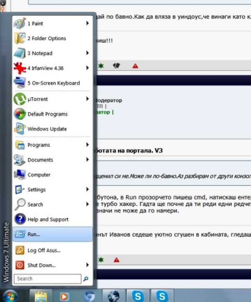
Task: Click the search magnifier beside the search box
Action: pyautogui.click(x=86, y=279)
